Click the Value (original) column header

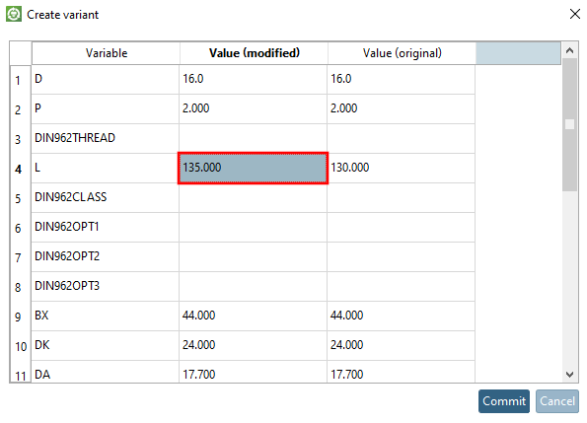[403, 53]
